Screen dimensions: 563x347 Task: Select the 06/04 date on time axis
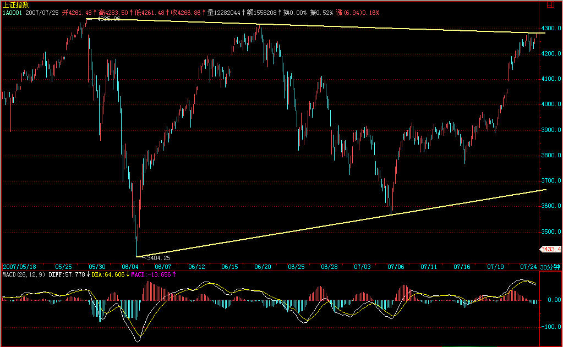coord(130,267)
